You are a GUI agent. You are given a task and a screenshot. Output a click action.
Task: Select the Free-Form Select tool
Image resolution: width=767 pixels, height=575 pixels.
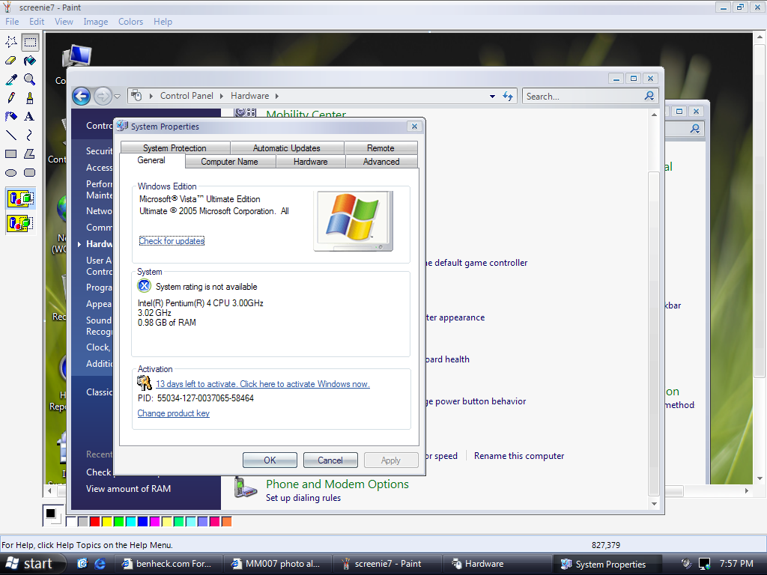coord(11,42)
